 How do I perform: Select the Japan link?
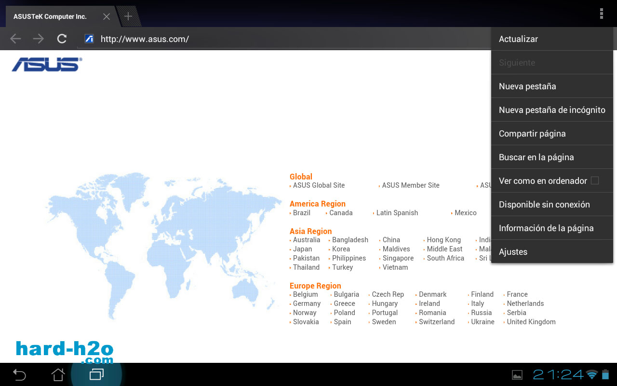tap(302, 249)
